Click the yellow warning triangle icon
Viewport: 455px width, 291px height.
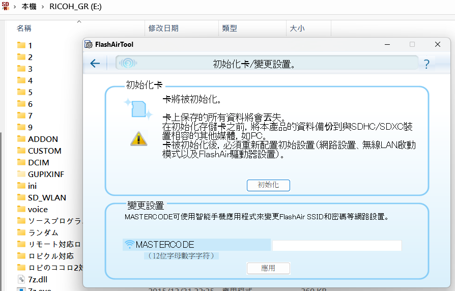click(138, 138)
